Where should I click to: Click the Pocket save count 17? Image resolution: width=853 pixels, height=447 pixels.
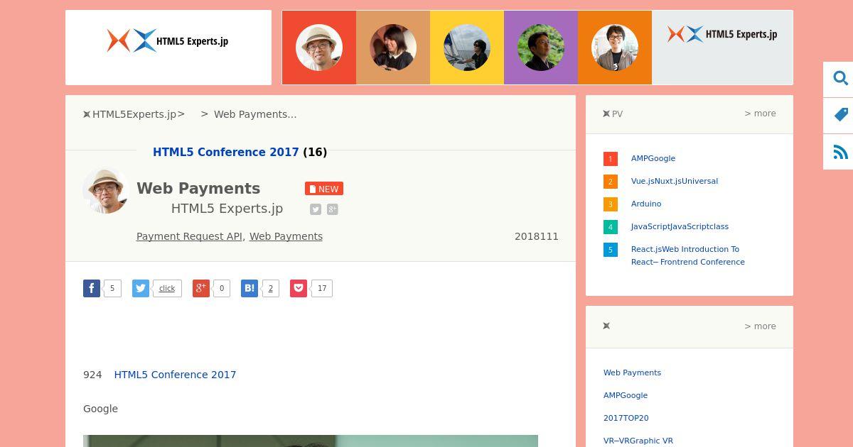coord(322,288)
